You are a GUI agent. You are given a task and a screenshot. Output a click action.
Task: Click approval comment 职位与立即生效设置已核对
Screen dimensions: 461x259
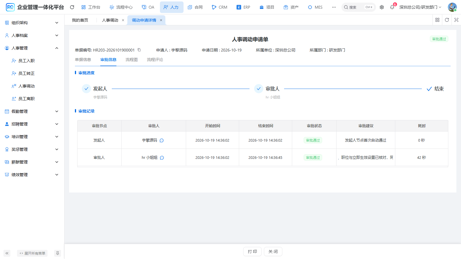click(x=366, y=157)
